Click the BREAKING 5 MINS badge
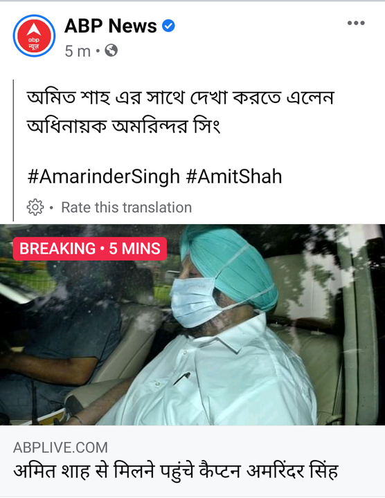 pyautogui.click(x=90, y=249)
